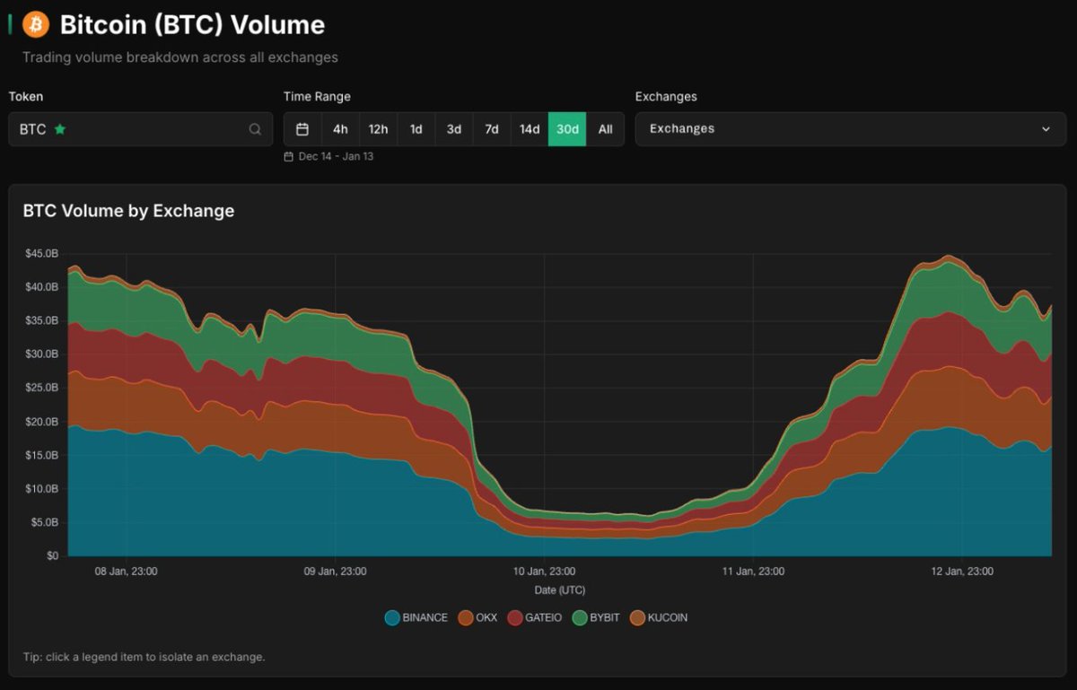Click the '11 Jan, 23:00' axis label
Screen dimensions: 1077x690
pos(754,572)
